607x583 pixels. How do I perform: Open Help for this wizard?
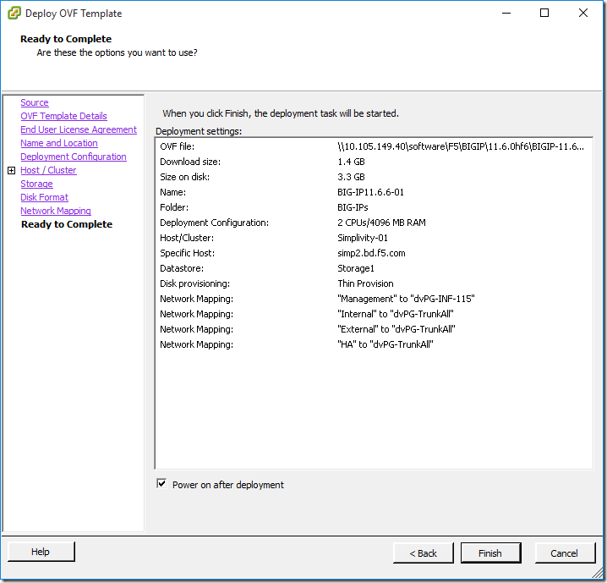coord(41,552)
